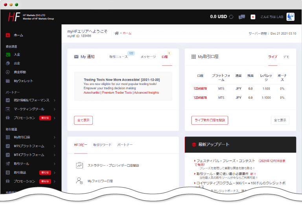Click the myHF ID: 123456 text
This screenshot has height=205, width=302.
[79, 36]
